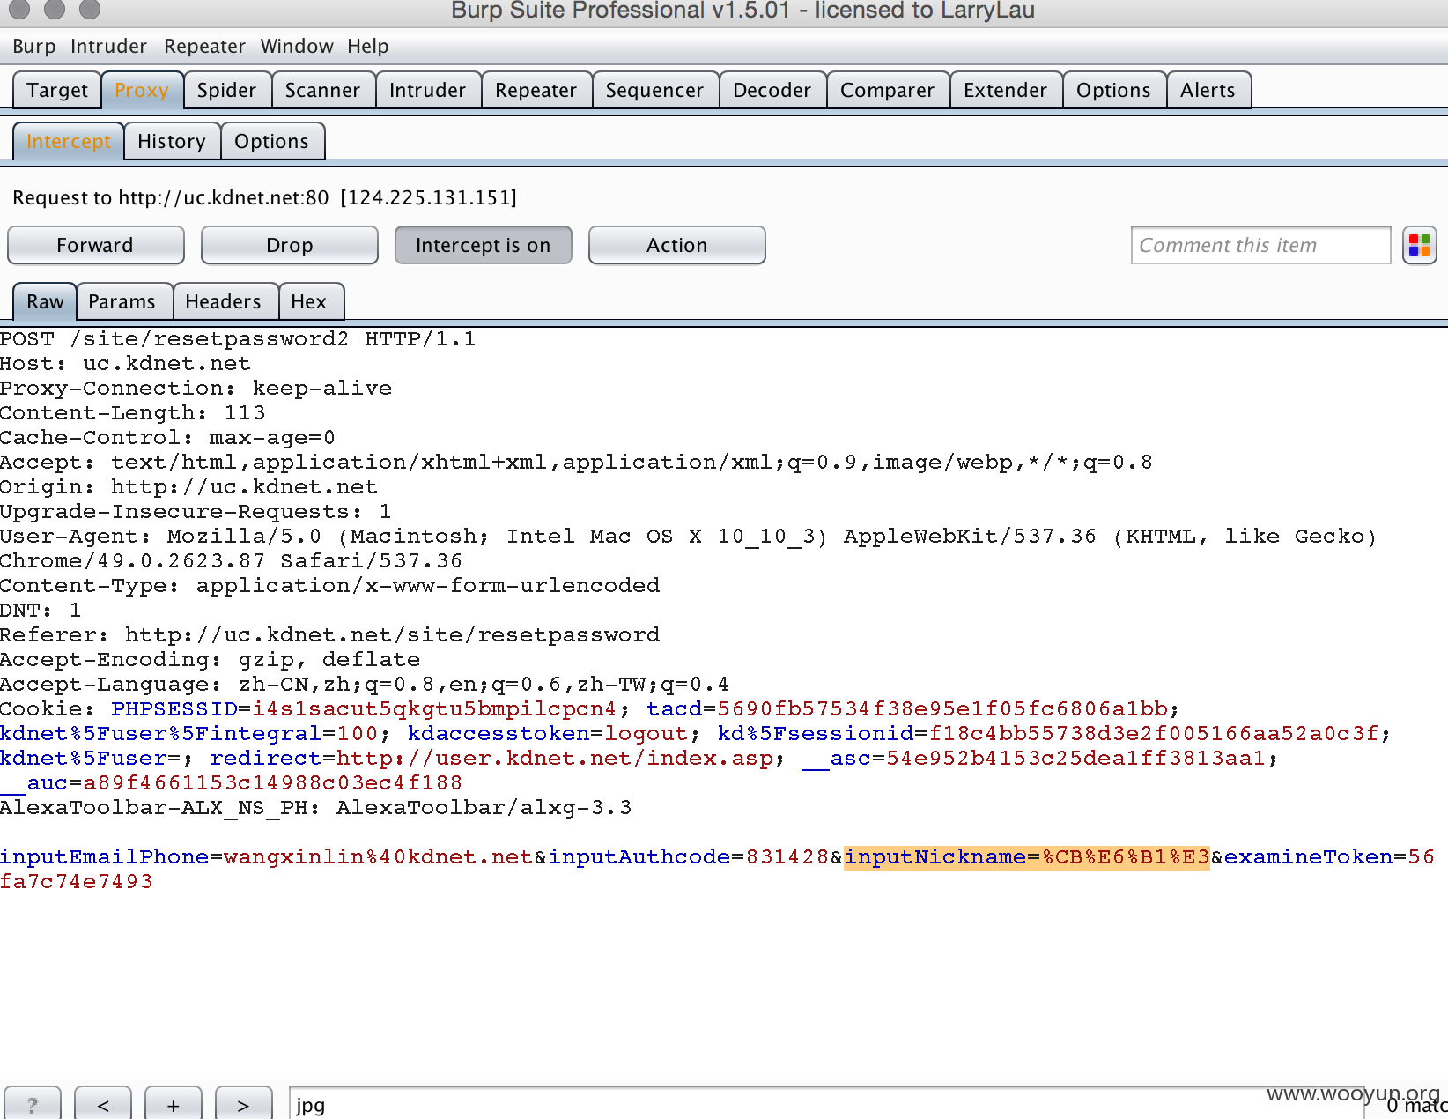Click the kdaccesstoken=logout cookie
The image size is (1448, 1119).
[547, 733]
